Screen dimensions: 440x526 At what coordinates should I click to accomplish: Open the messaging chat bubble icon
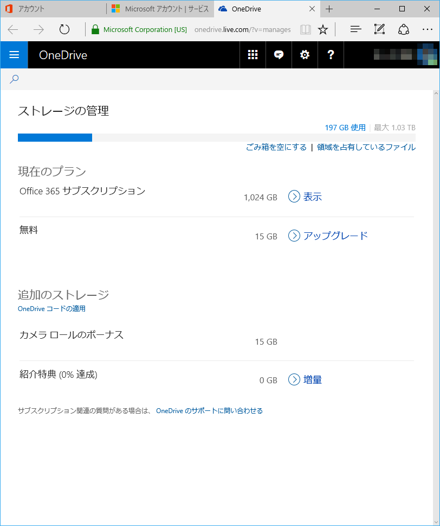[x=279, y=55]
